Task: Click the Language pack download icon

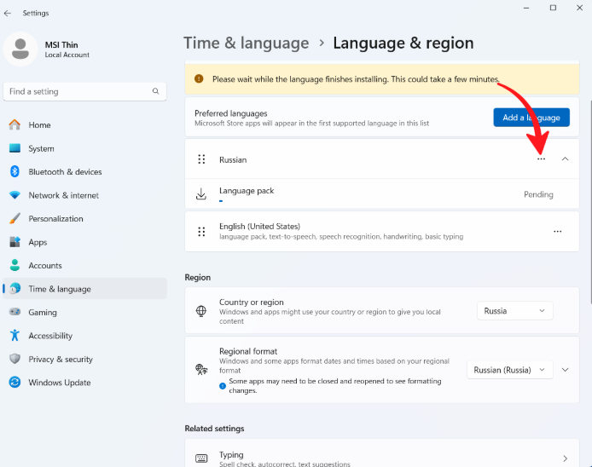Action: click(x=201, y=194)
